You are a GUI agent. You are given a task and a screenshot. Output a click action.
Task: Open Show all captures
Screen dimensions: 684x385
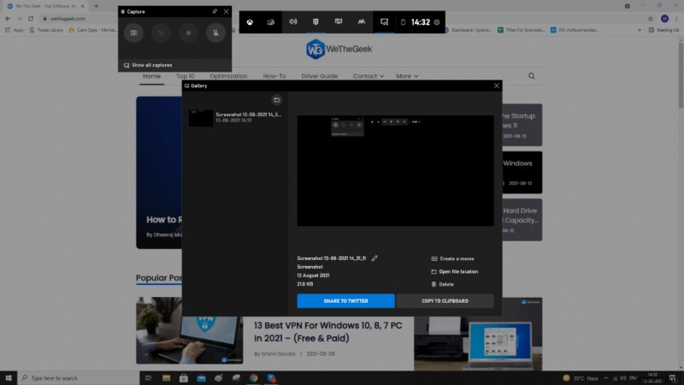[148, 65]
